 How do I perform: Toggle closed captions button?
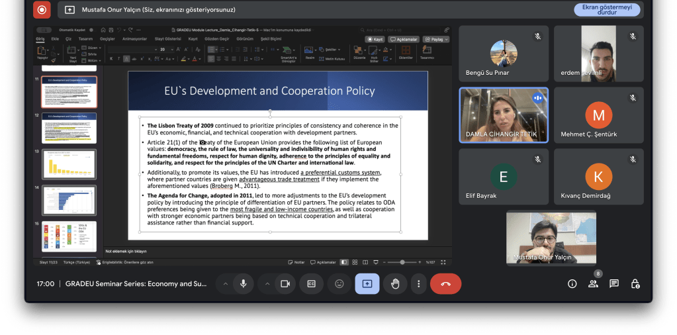(311, 283)
